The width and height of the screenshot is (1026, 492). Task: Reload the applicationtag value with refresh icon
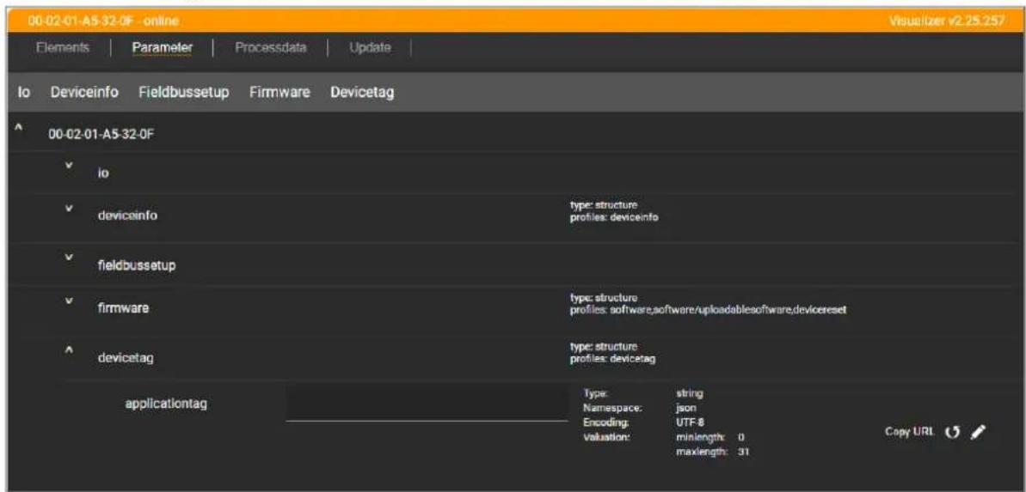coord(954,432)
